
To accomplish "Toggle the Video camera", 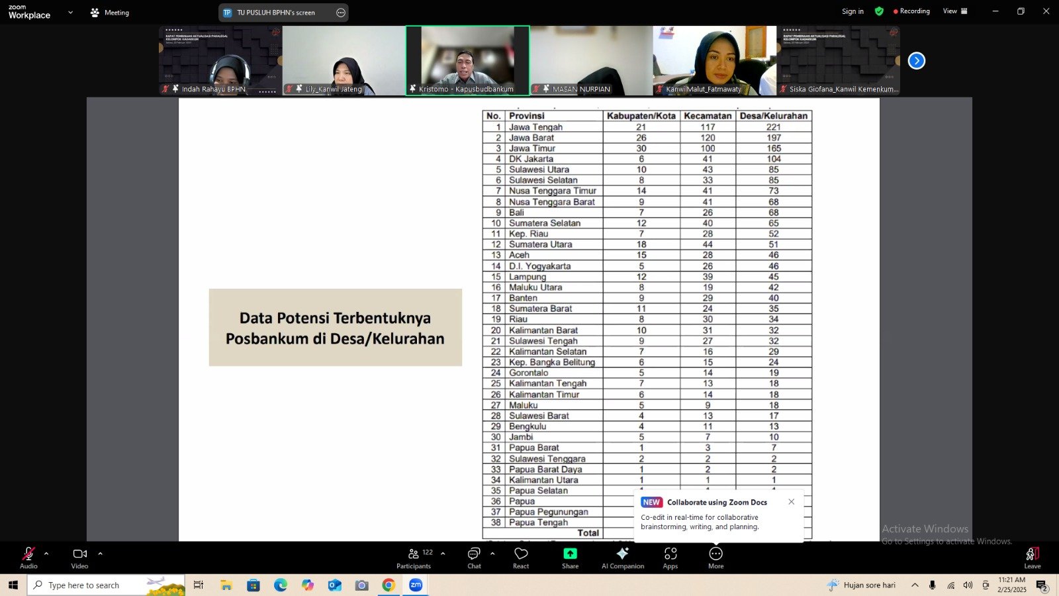I will (80, 558).
